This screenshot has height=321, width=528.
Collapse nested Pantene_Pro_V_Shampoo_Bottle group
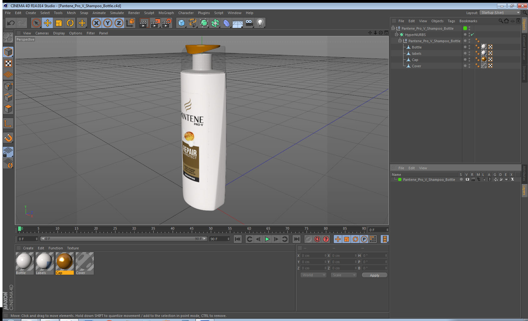pyautogui.click(x=400, y=41)
